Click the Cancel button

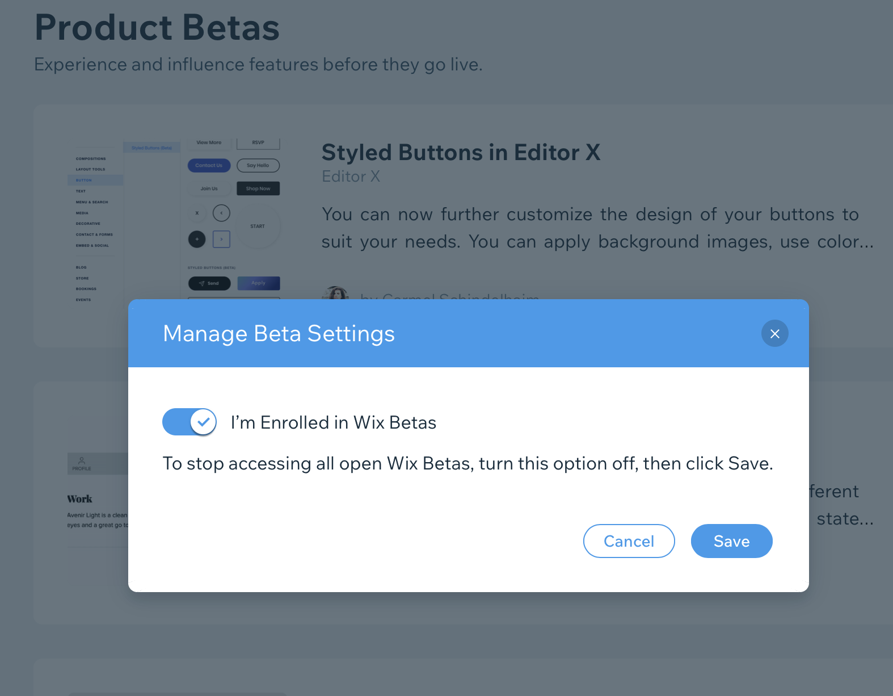(629, 541)
